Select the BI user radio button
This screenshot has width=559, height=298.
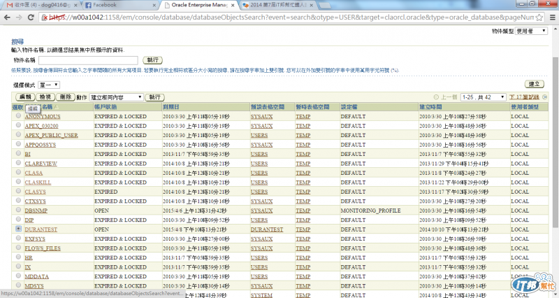pyautogui.click(x=18, y=153)
